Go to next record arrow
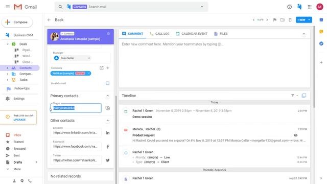The width and height of the screenshot is (327, 184). (267, 20)
